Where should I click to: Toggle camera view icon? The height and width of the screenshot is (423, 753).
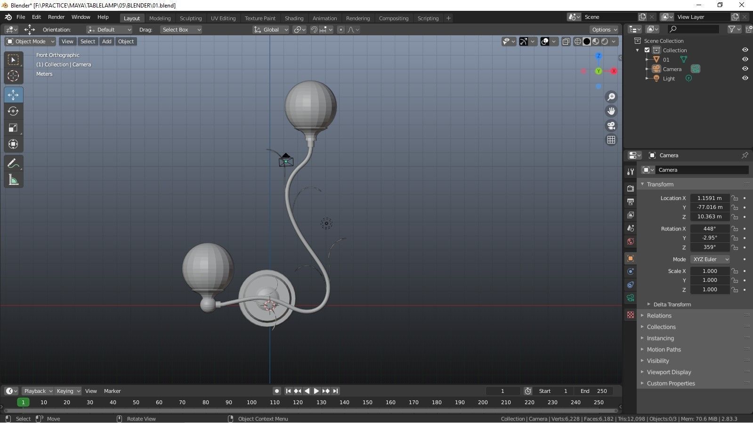click(611, 126)
